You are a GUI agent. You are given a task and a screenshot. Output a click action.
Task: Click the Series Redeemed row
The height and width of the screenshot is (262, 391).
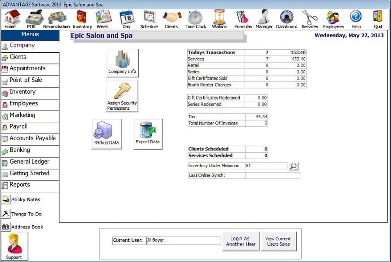coord(228,104)
